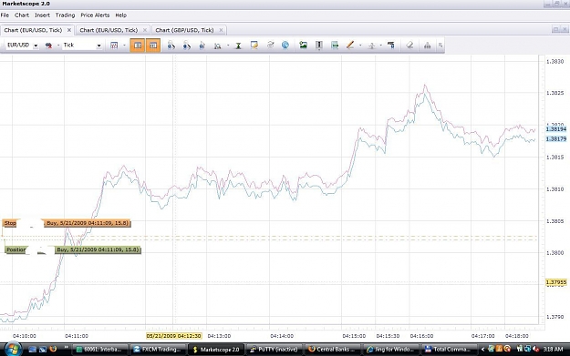
Task: Click the green horizontal line tool icon
Action: click(335, 46)
